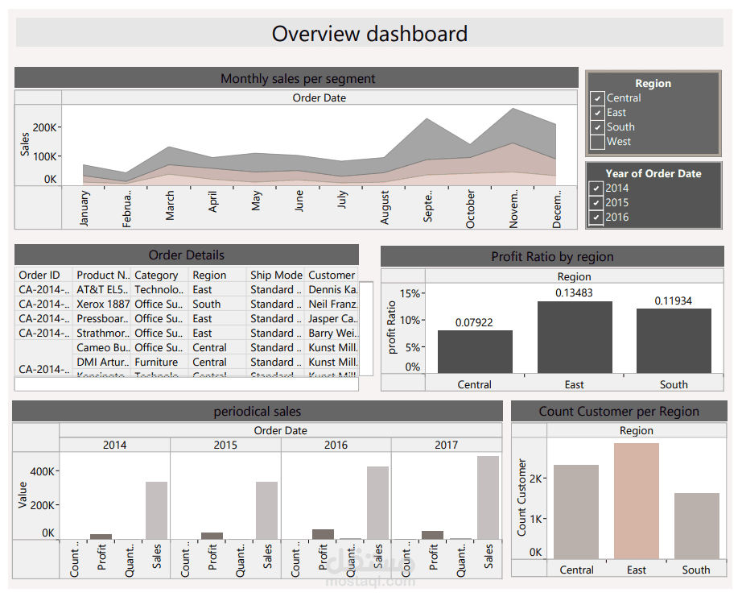Click the Count Customer per Region title
Viewport: 742px width, 601px height.
(x=619, y=412)
